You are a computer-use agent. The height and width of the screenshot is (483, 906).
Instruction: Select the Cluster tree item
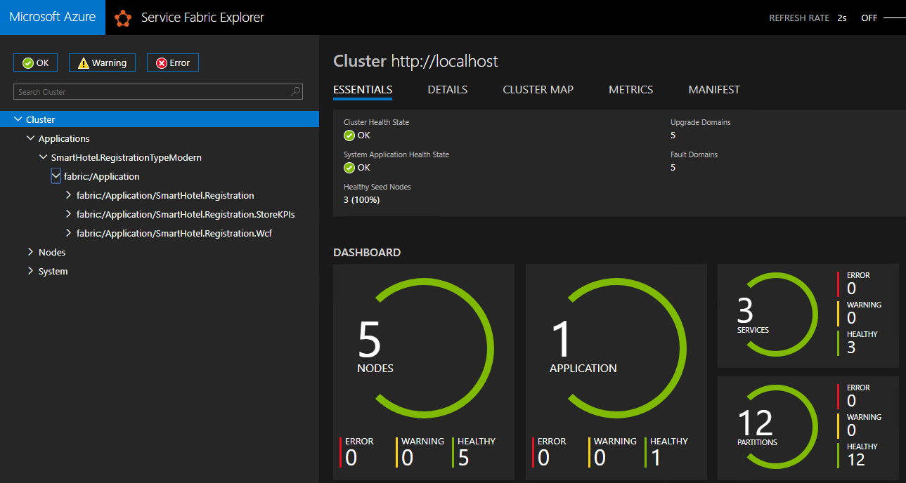(x=160, y=119)
